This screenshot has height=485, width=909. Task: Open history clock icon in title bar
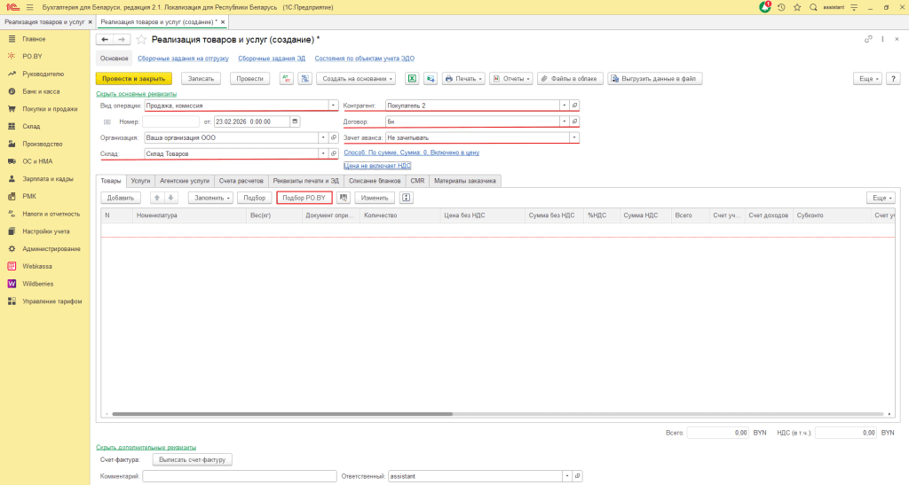780,7
